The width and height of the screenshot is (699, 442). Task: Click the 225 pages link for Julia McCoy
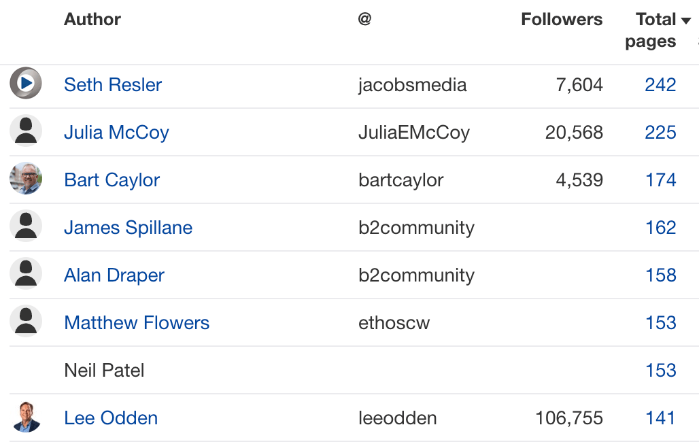(x=660, y=132)
